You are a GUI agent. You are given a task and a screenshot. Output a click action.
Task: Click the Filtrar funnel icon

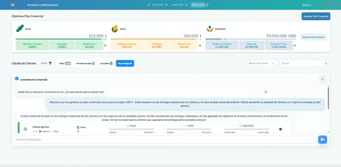(50, 63)
